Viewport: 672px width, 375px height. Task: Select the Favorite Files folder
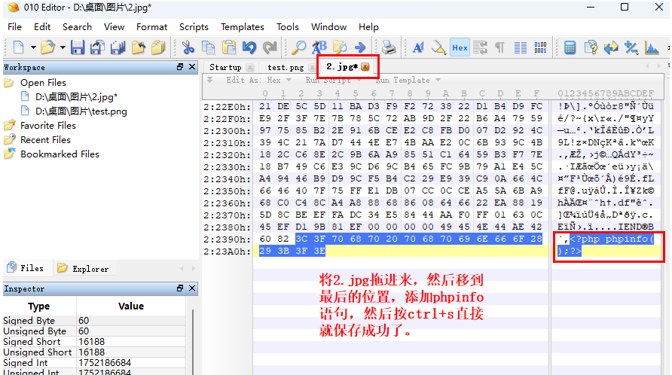tap(48, 126)
